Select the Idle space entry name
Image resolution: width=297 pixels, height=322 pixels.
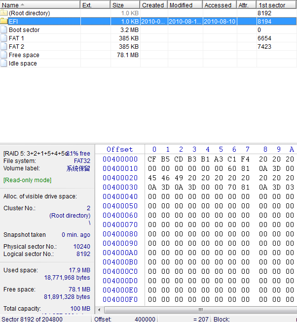tap(23, 64)
